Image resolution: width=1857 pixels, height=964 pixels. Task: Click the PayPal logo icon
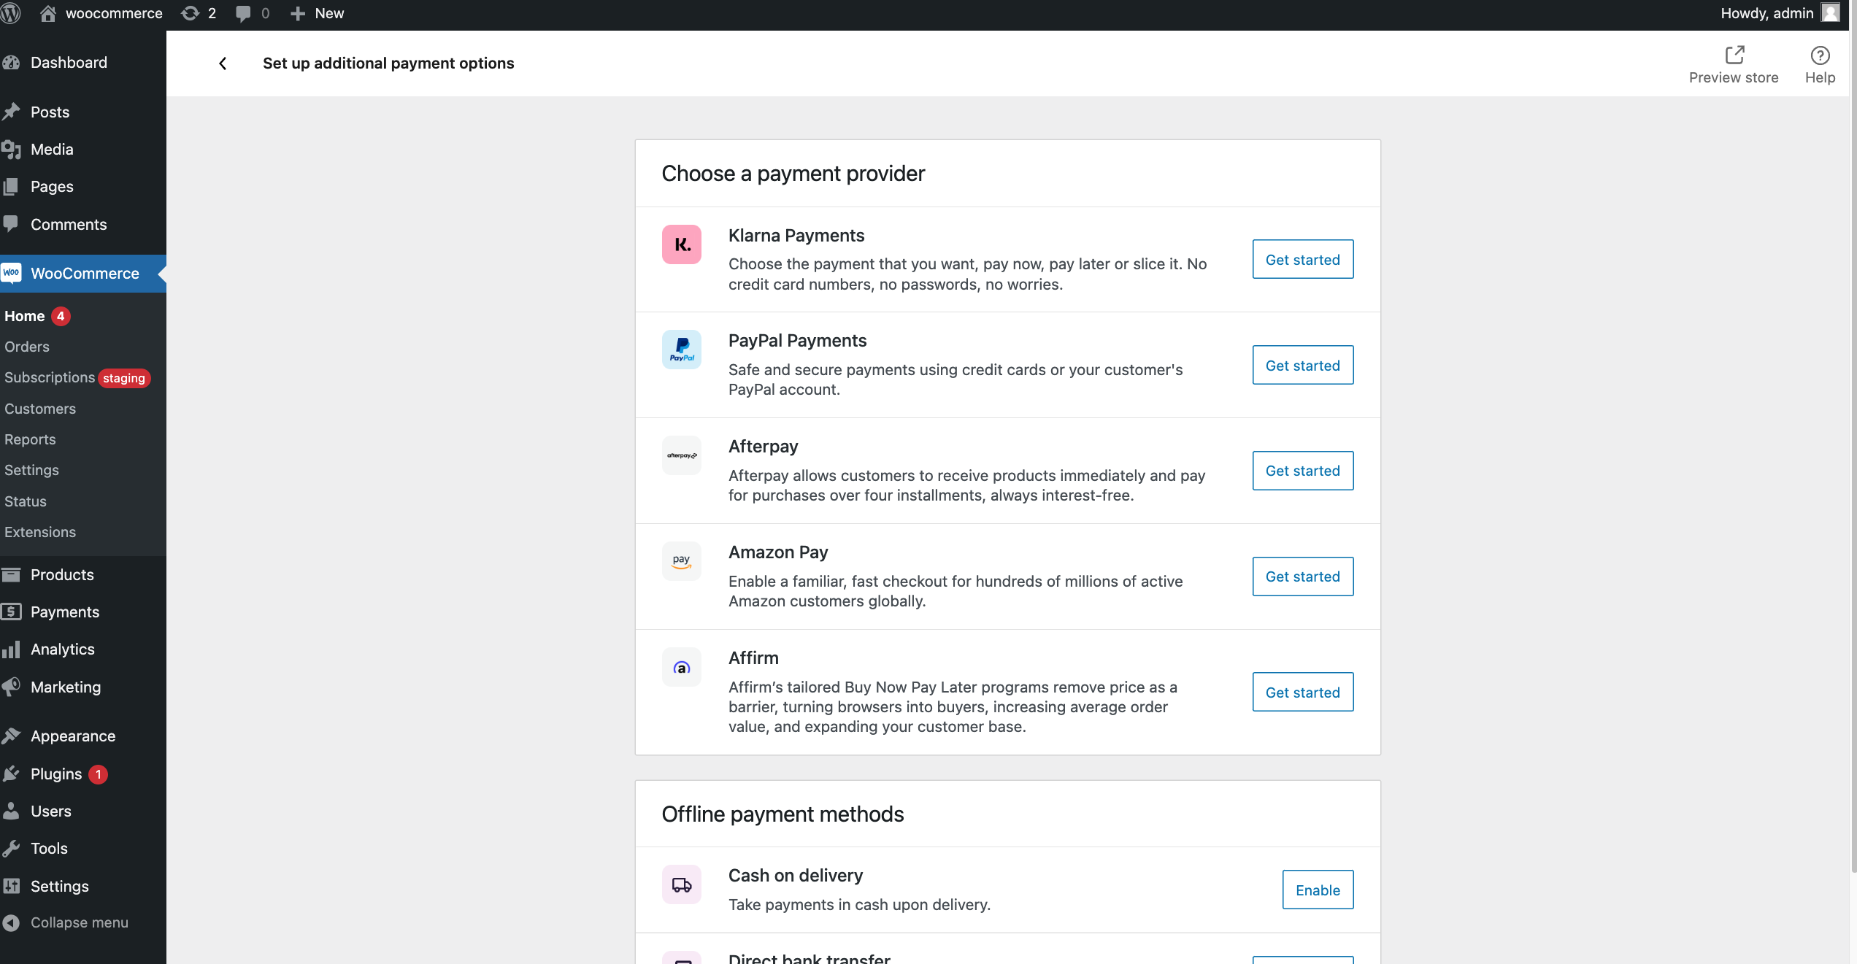click(681, 350)
